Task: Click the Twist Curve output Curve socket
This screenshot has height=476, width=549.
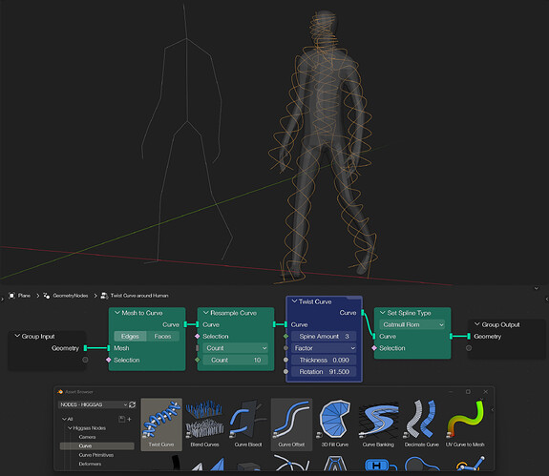Action: pos(363,313)
